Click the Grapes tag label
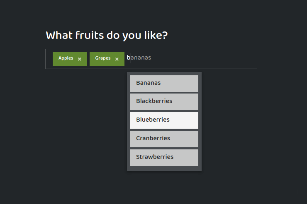 [x=102, y=58]
